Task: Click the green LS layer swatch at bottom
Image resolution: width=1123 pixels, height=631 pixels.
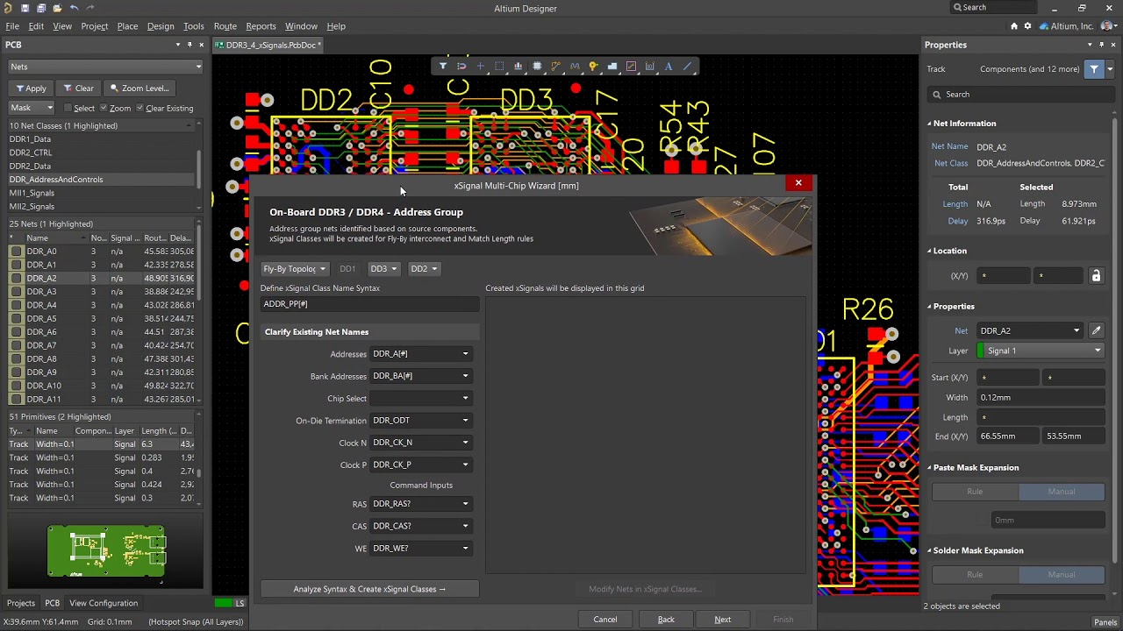Action: pyautogui.click(x=224, y=603)
